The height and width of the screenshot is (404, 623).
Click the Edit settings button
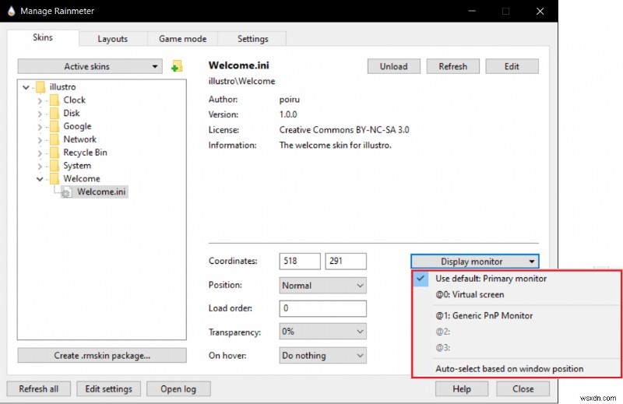coord(108,388)
